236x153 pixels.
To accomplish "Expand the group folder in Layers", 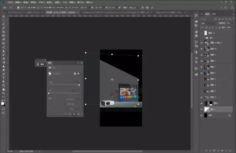I will (205, 38).
